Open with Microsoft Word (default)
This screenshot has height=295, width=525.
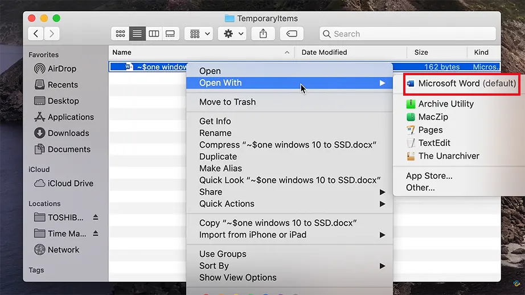pos(461,83)
